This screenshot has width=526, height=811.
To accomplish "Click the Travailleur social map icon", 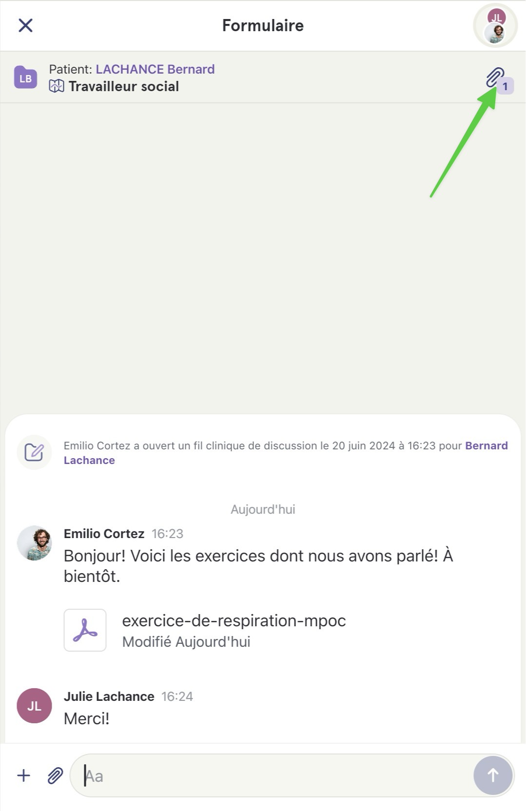I will click(57, 86).
